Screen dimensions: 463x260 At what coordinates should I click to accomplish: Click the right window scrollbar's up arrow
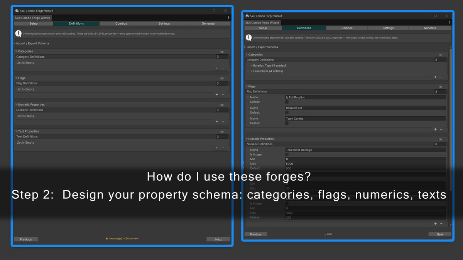pos(451,47)
